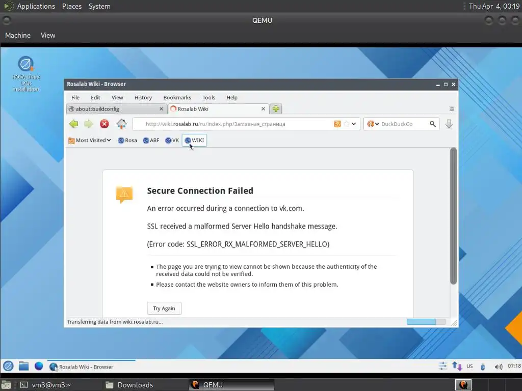This screenshot has height=391, width=522.
Task: Click the Secure Connection Failed heading
Action: tap(200, 190)
